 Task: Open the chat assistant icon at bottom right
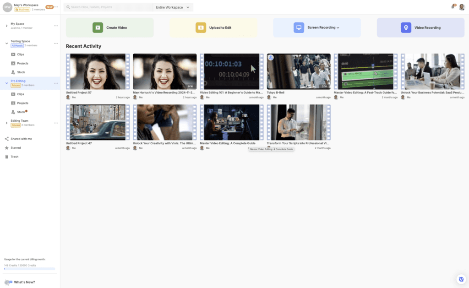(x=461, y=279)
